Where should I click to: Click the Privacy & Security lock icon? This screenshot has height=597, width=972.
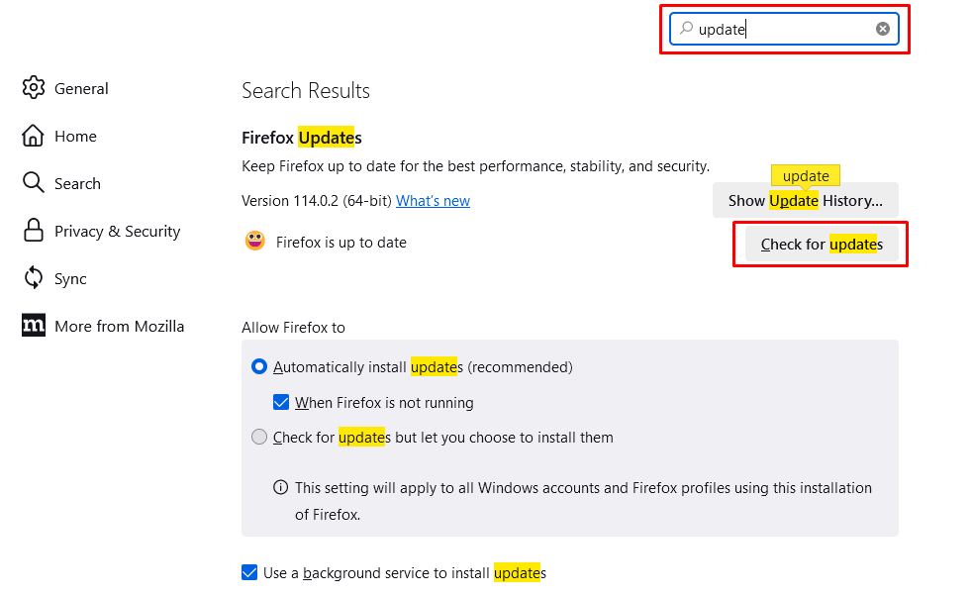pos(34,231)
